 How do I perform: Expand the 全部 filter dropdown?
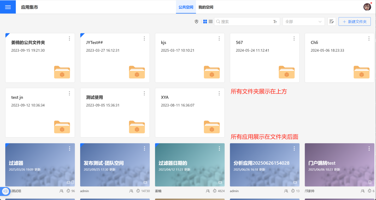pos(303,22)
